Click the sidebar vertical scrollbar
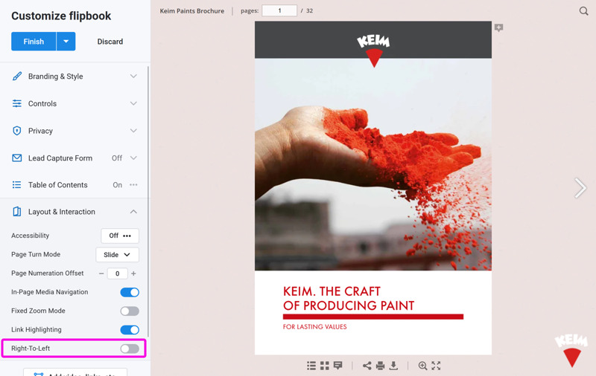 [x=148, y=201]
